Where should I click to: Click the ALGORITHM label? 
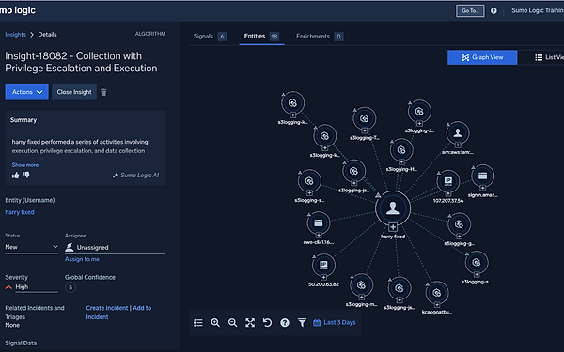click(x=150, y=34)
